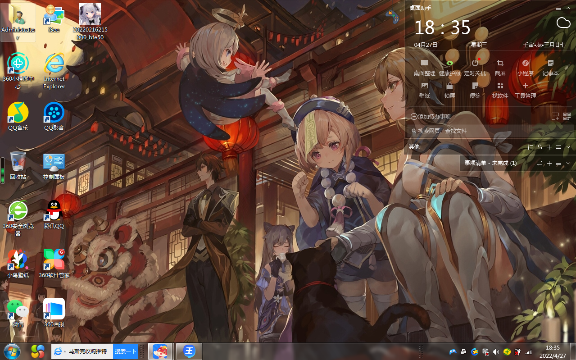Click 添加待办事项 to add a todo
The height and width of the screenshot is (360, 576).
click(x=431, y=116)
